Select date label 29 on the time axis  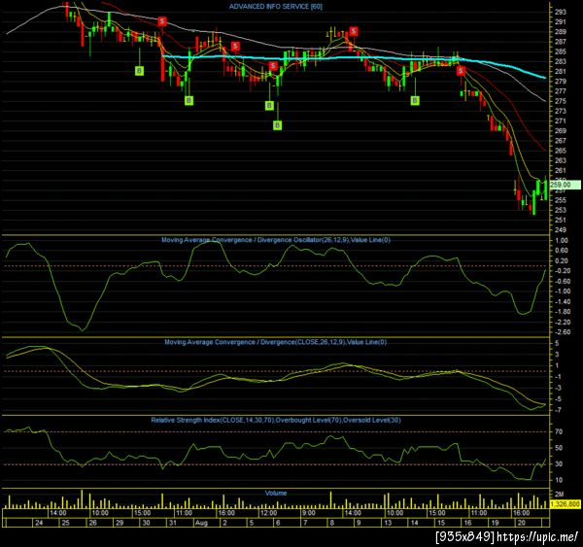pos(120,523)
